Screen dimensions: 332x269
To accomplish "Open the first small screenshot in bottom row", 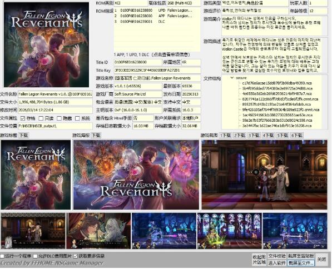I will pyautogui.click(x=33, y=231).
